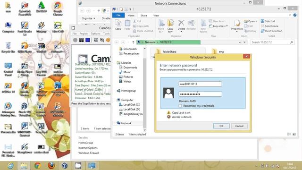Image resolution: width=302 pixels, height=170 pixels.
Task: Open the Windows Firewall link
Action: pos(89,153)
